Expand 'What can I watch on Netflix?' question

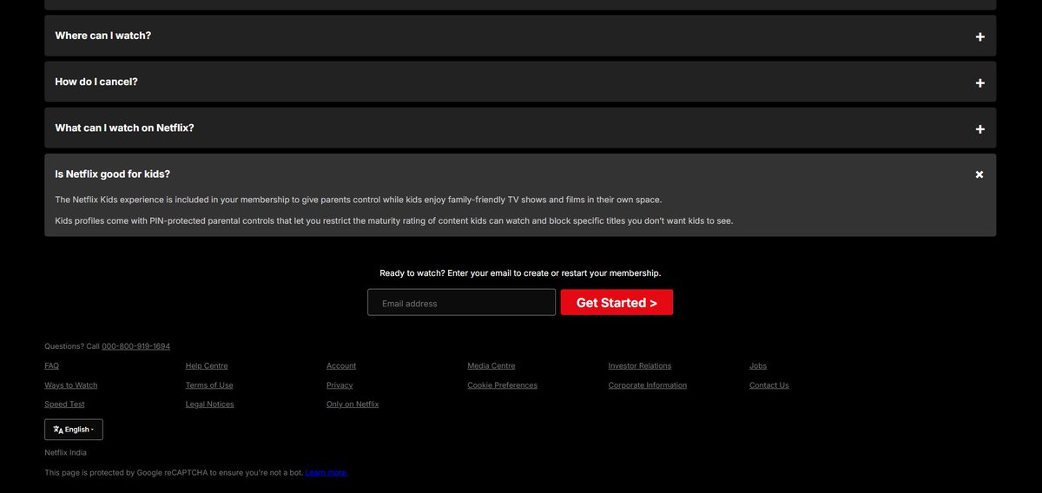[x=520, y=128]
